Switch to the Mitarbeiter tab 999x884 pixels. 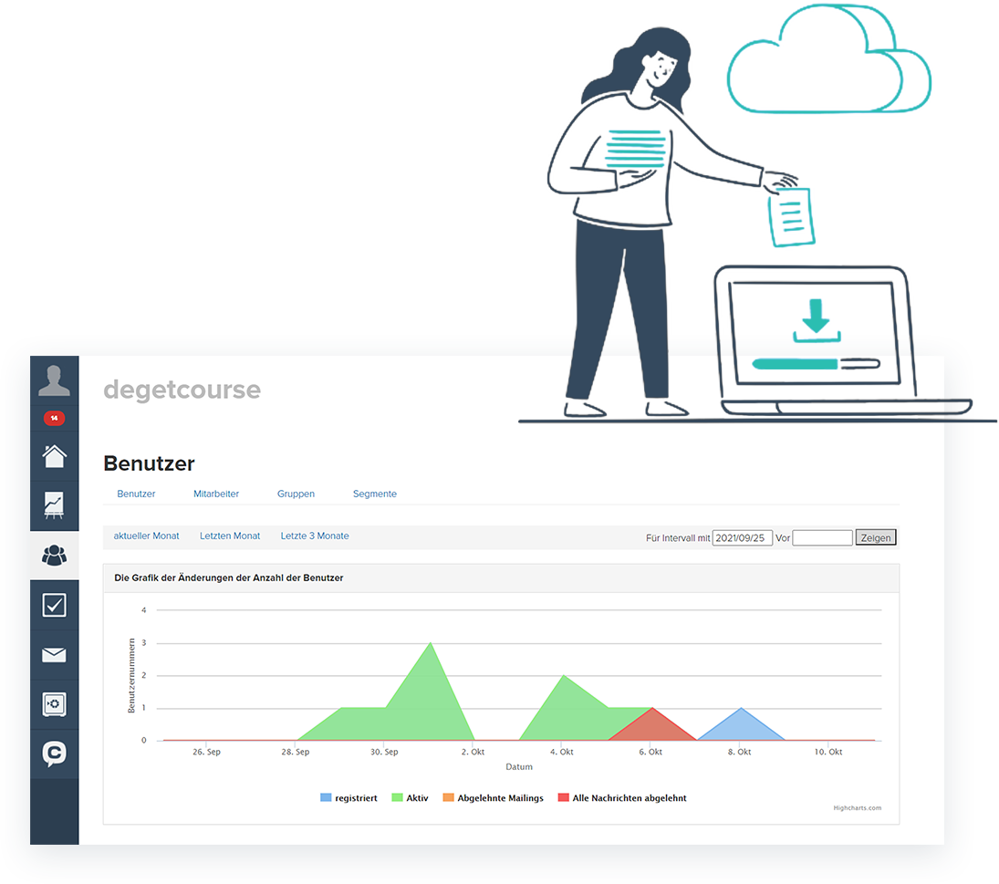pyautogui.click(x=216, y=494)
